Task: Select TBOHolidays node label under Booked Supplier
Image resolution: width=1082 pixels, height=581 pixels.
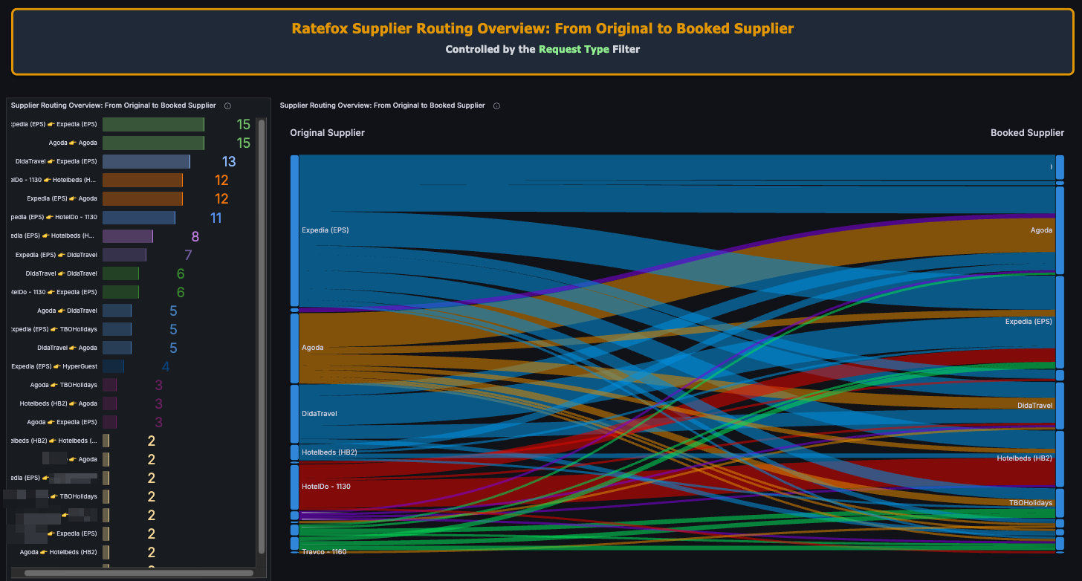Action: pos(1031,503)
